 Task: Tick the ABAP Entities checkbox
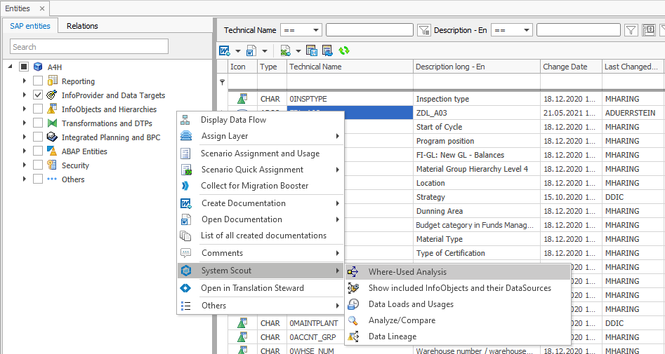click(x=38, y=151)
